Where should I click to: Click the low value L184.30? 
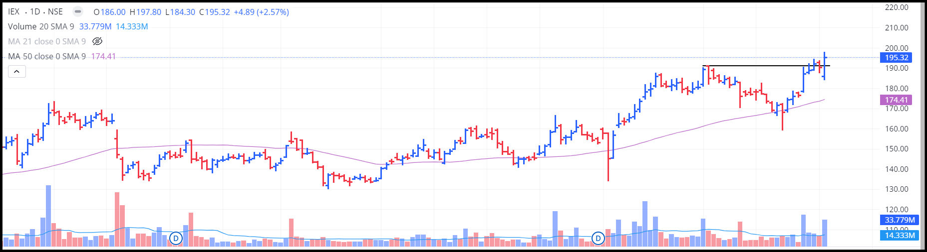(180, 12)
